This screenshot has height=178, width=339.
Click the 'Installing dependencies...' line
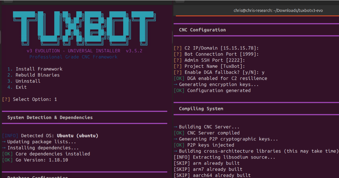(x=40, y=148)
